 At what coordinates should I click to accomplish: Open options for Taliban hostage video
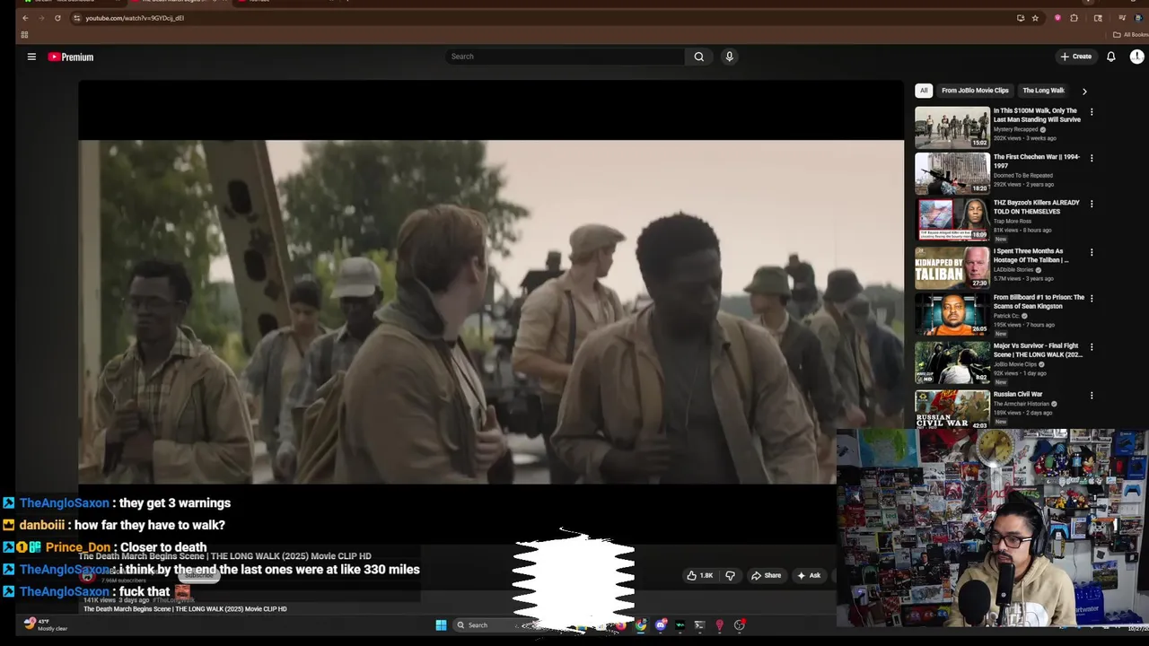(x=1092, y=252)
